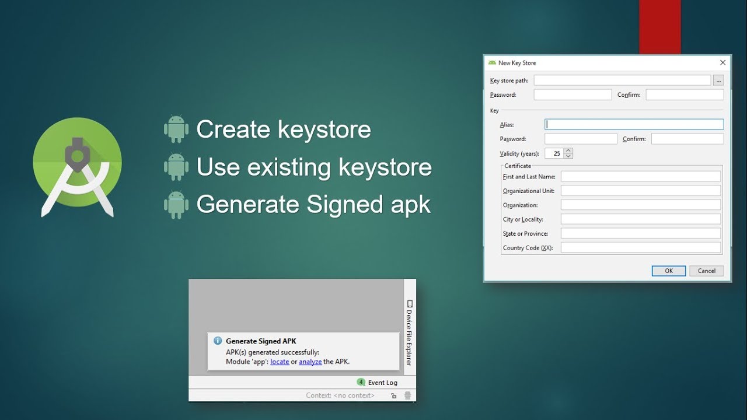Click Android bullet icon beside Use existing keystore
This screenshot has width=747, height=420.
point(176,167)
